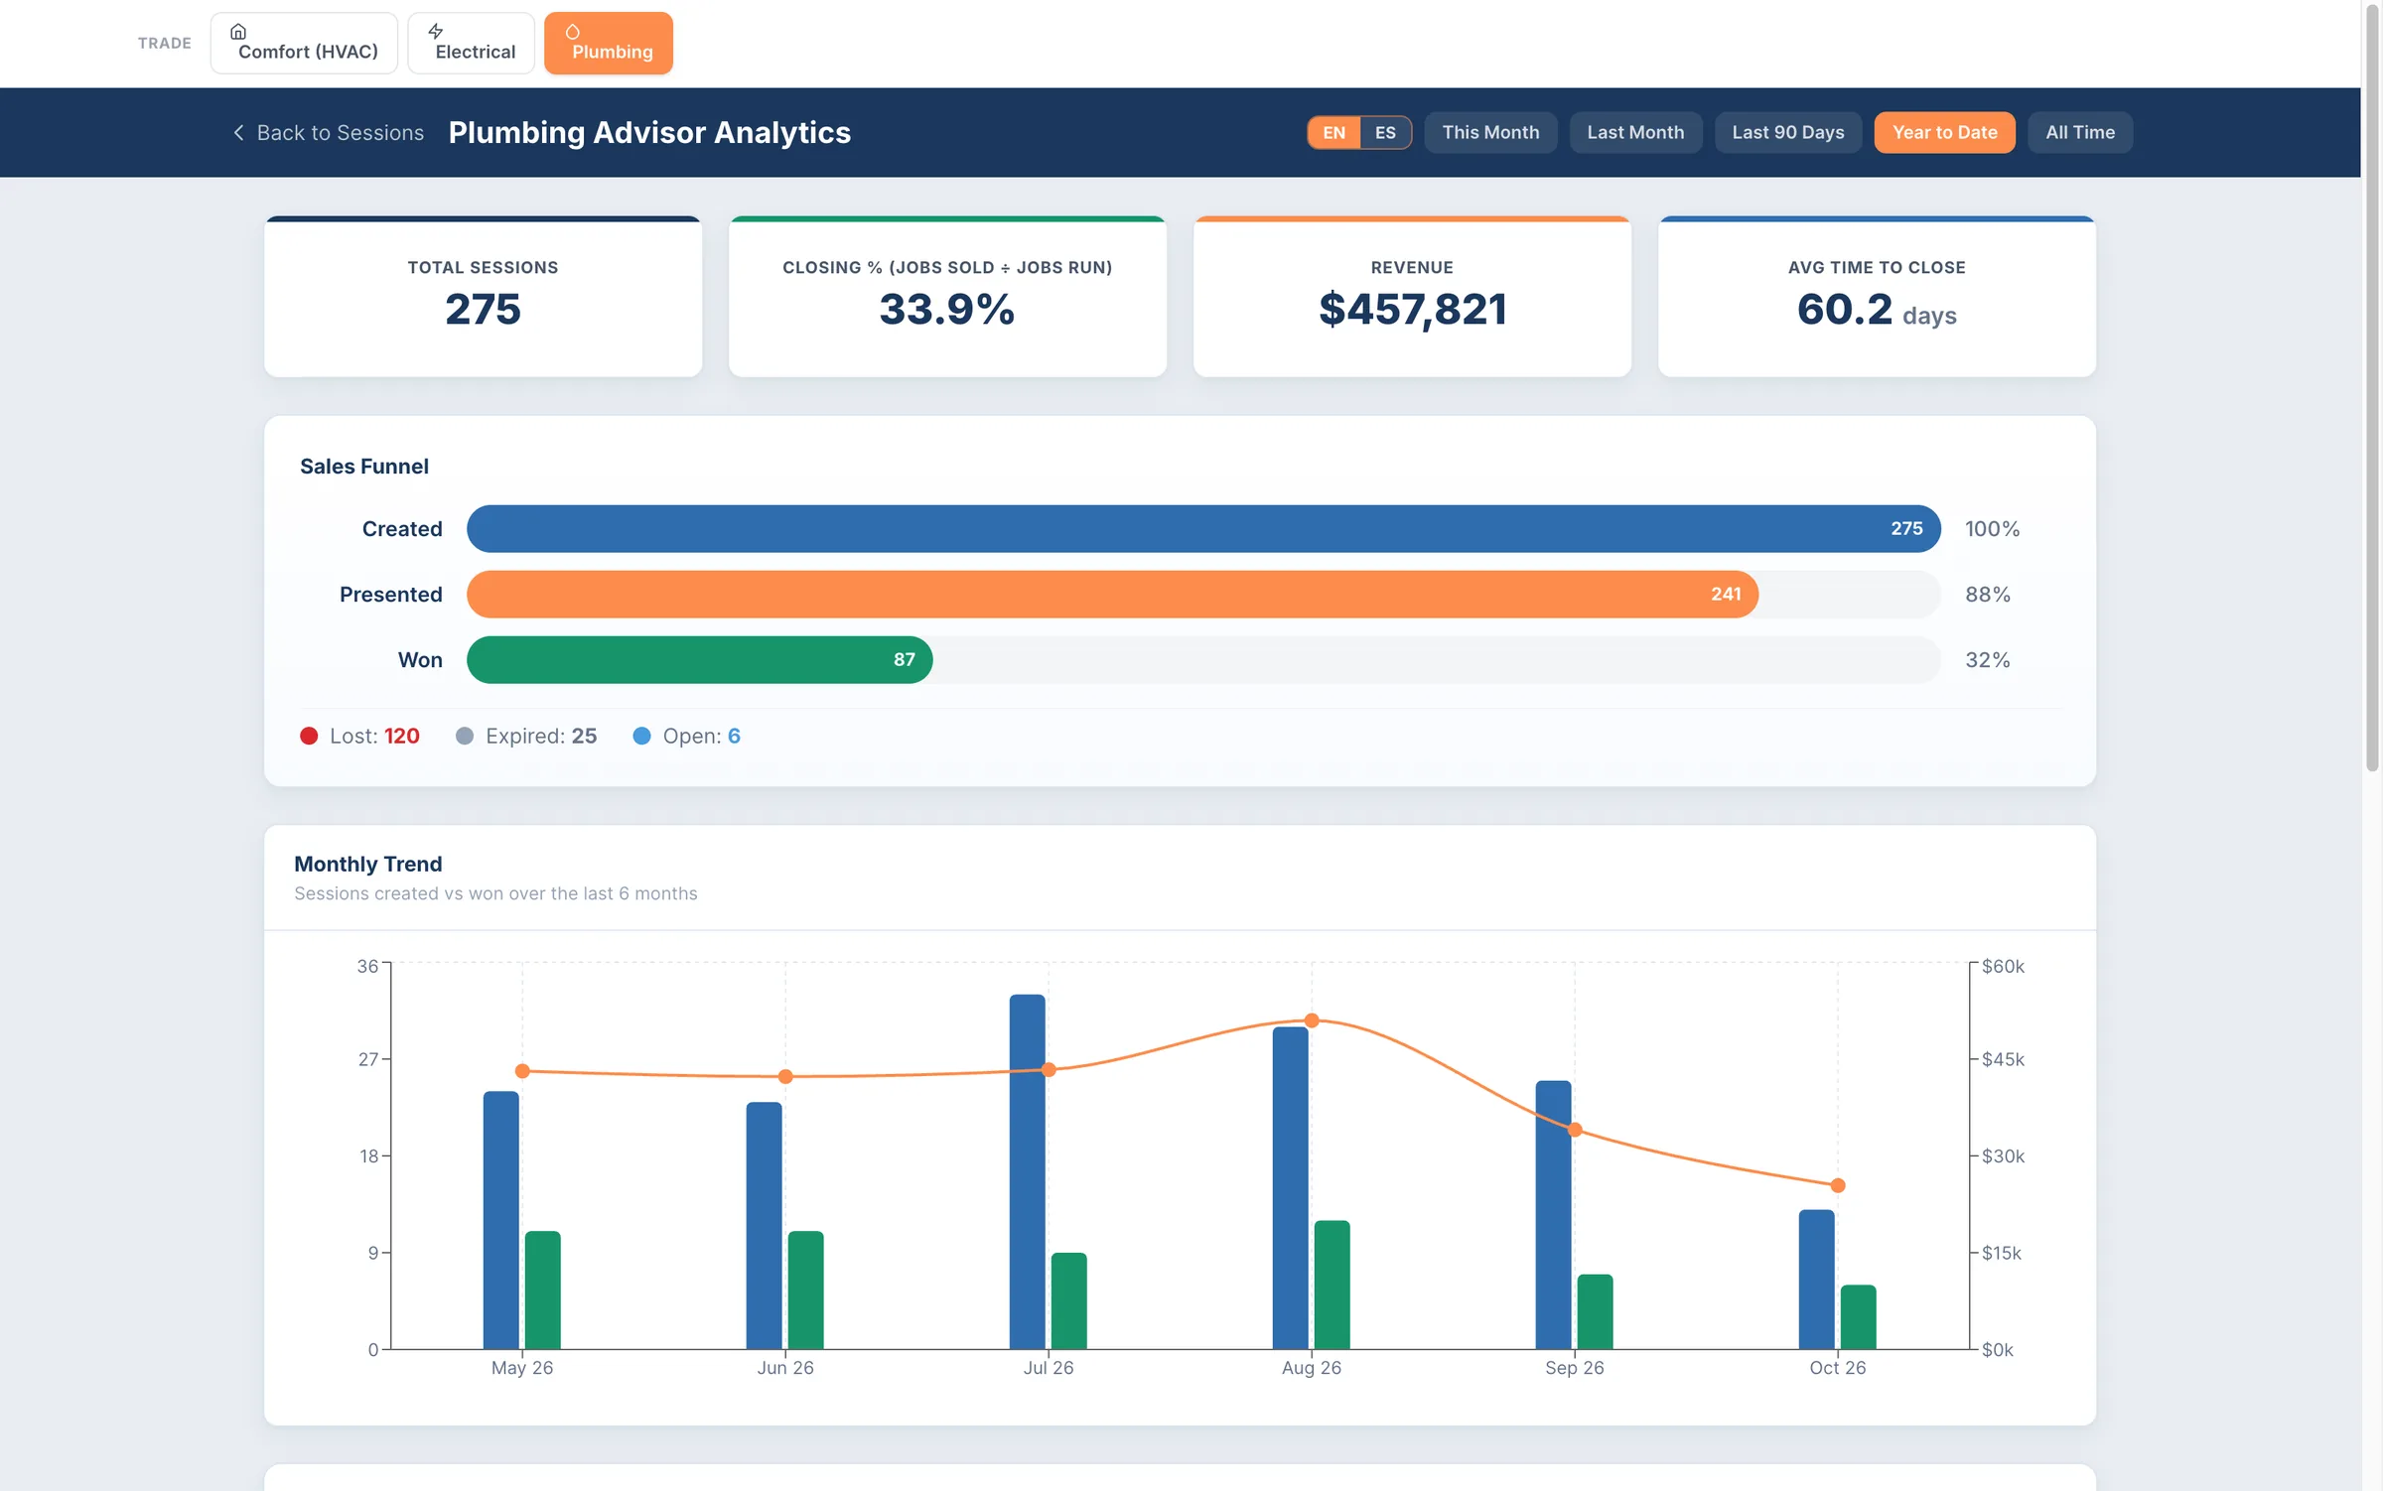Select the Plumbing trade tab
Viewport: 2383px width, 1491px height.
(609, 43)
